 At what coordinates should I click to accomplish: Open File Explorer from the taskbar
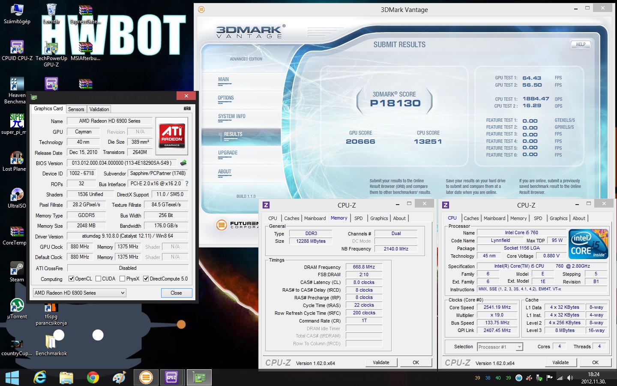[x=66, y=377]
